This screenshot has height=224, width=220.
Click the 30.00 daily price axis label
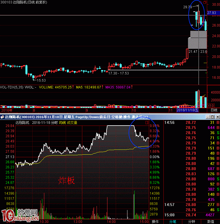click(x=216, y=5)
